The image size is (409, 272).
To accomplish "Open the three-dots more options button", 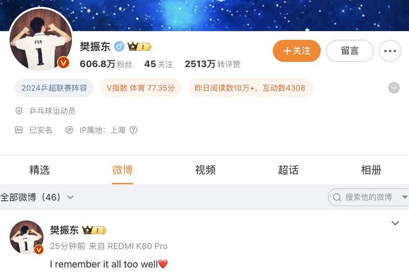I will coord(390,51).
